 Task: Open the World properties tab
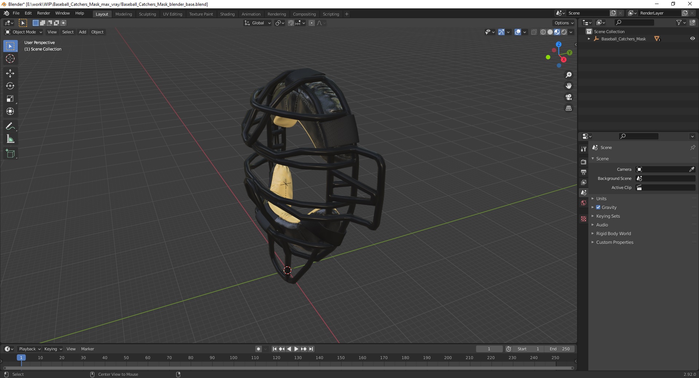[x=584, y=203]
